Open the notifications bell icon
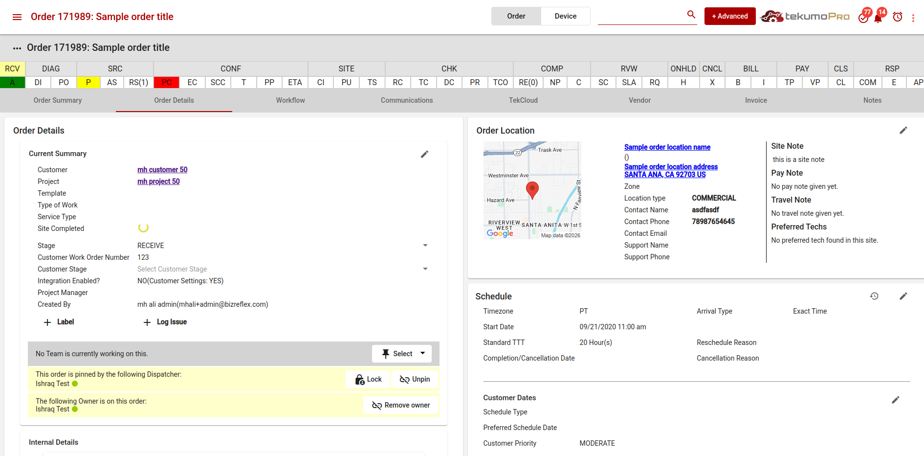The height and width of the screenshot is (456, 924). point(878,18)
